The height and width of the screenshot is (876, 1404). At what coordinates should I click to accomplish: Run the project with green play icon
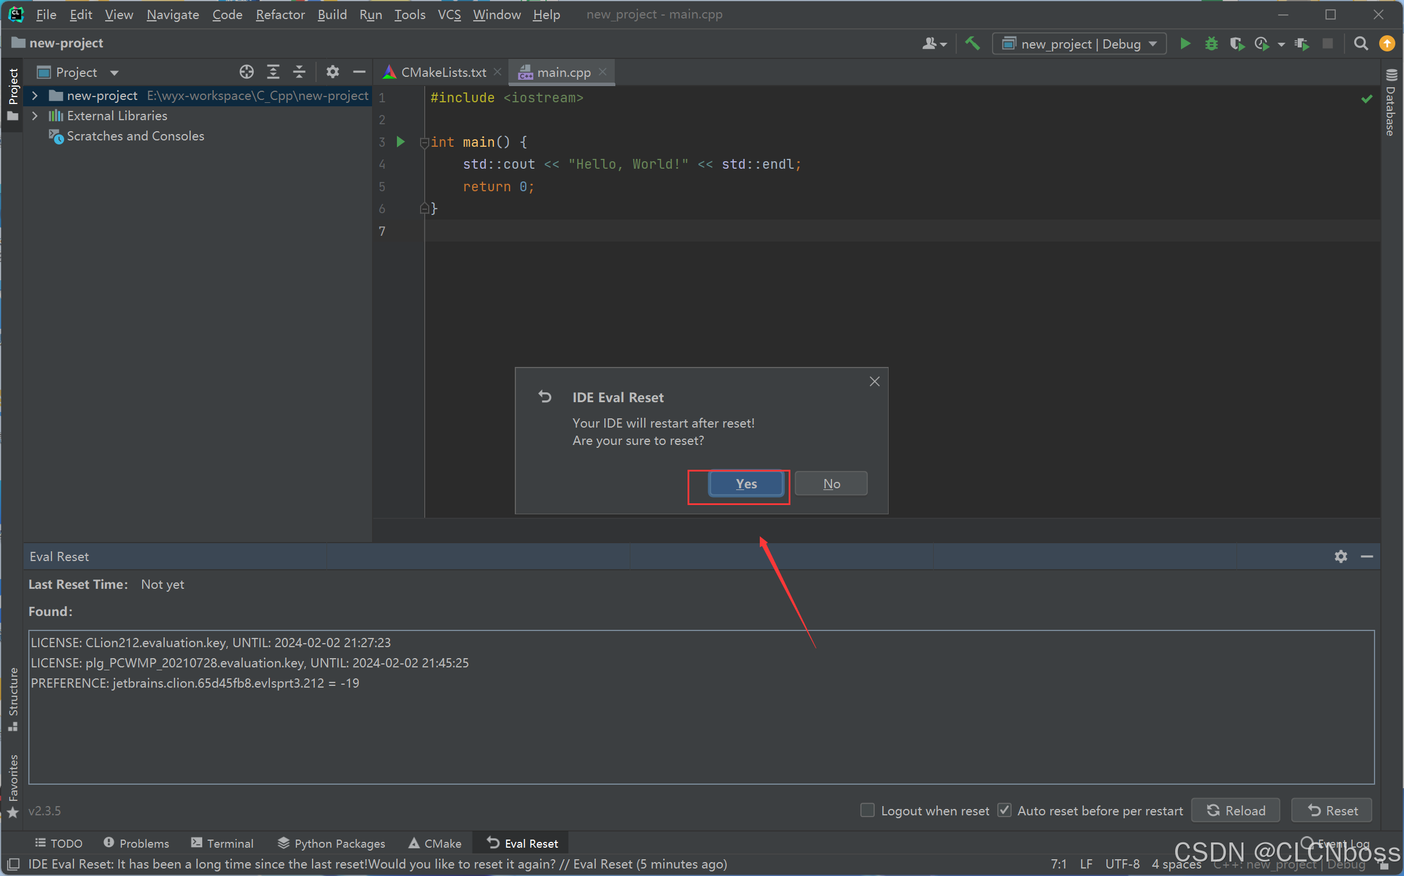1184,43
